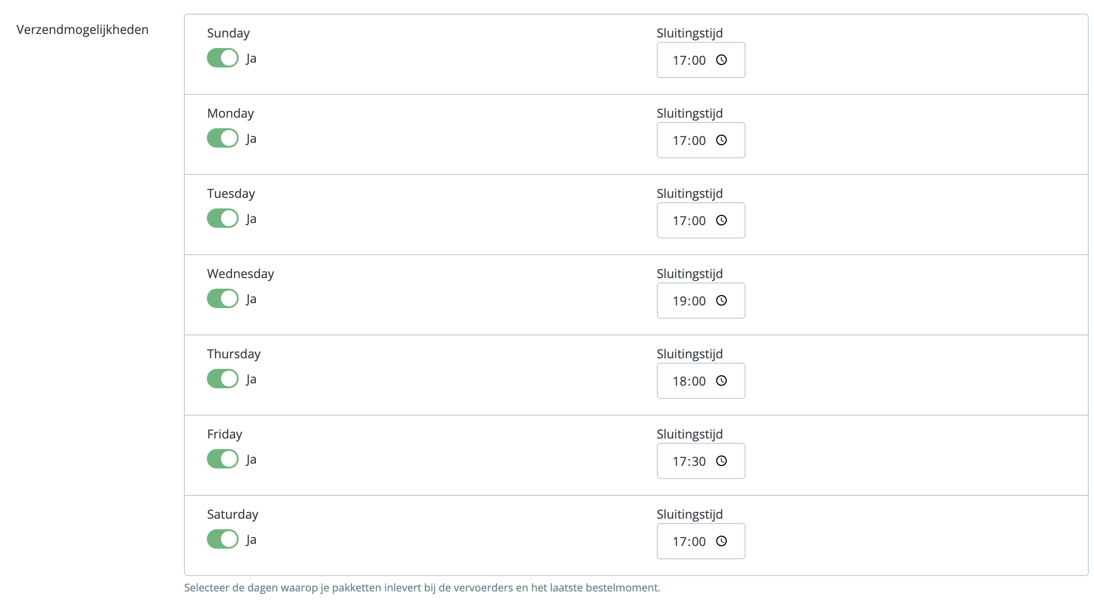1094x602 pixels.
Task: Toggle off Monday's 'Ja' switch
Action: 222,138
